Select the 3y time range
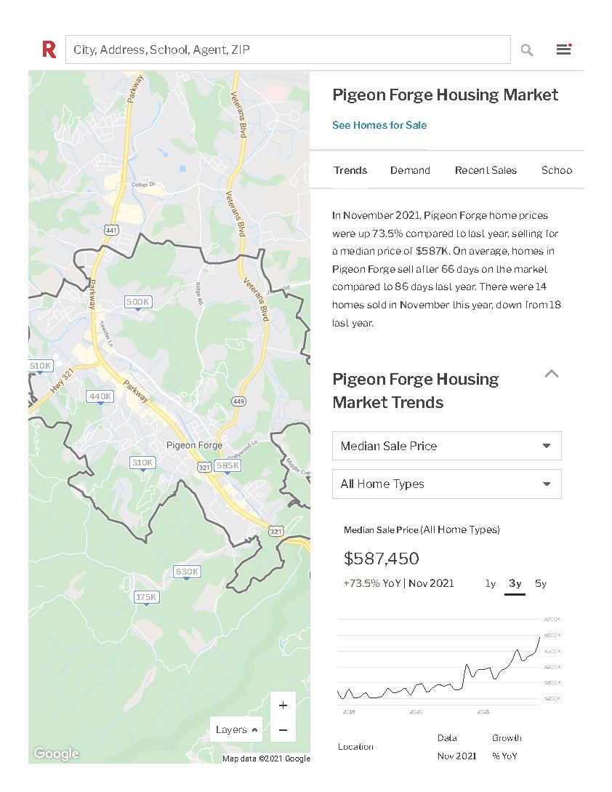Viewport: 612px width, 792px height. click(515, 583)
